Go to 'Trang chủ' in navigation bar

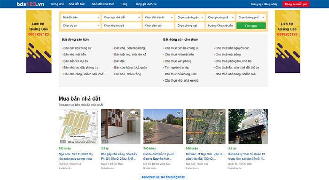[57, 4]
